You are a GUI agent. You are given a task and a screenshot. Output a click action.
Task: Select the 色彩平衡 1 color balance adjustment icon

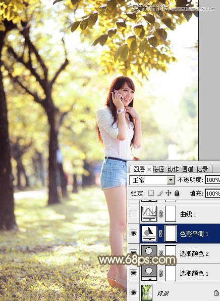click(149, 234)
